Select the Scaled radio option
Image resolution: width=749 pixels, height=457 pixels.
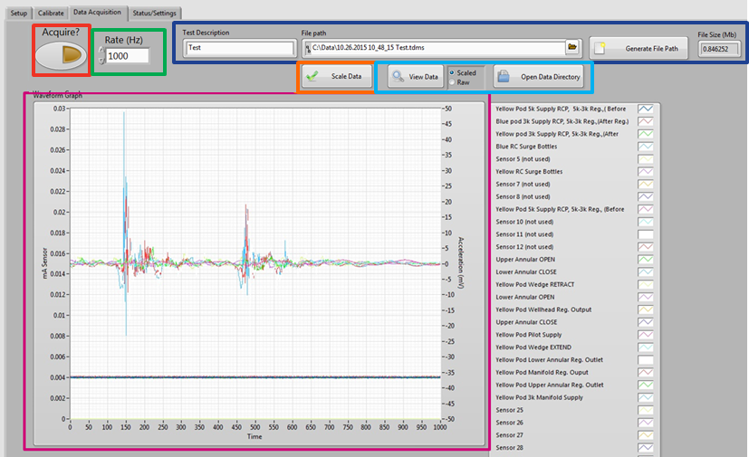453,72
